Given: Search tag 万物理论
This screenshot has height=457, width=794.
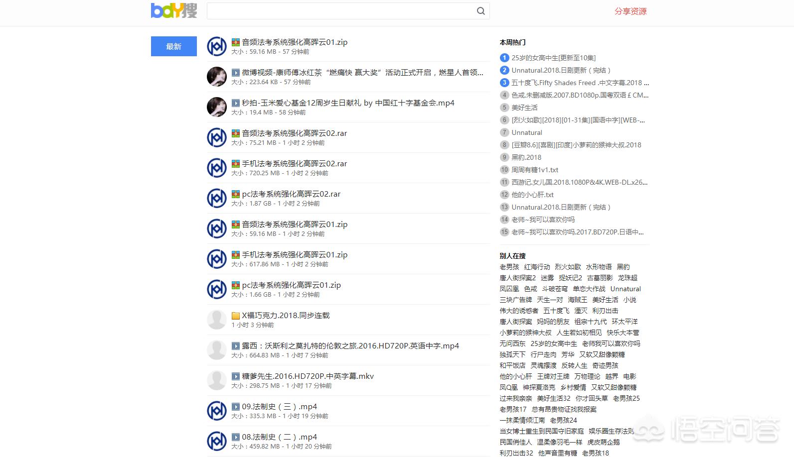Looking at the screenshot, I should [x=587, y=376].
